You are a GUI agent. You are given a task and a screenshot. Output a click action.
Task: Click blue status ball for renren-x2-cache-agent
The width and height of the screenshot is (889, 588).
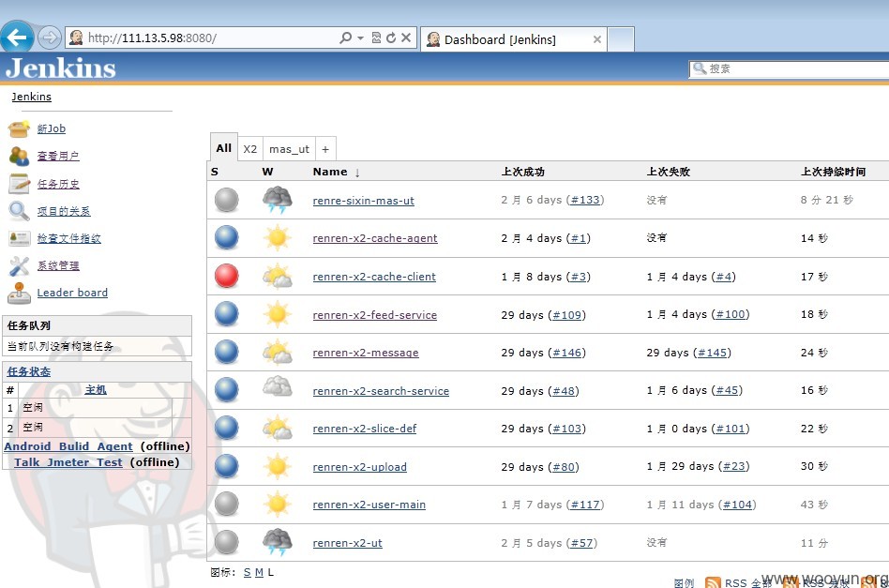[x=226, y=237]
